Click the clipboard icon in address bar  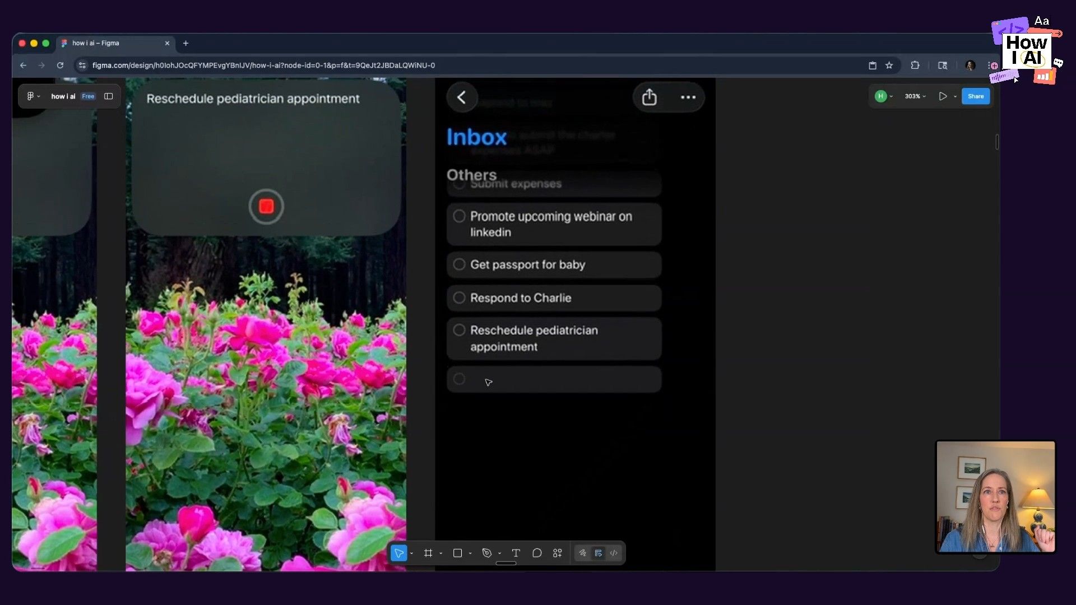[x=873, y=66]
